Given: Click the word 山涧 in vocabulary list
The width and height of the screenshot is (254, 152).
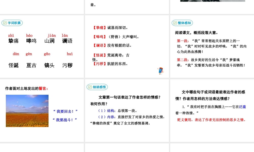Looking at the screenshot, I should coord(50,41).
